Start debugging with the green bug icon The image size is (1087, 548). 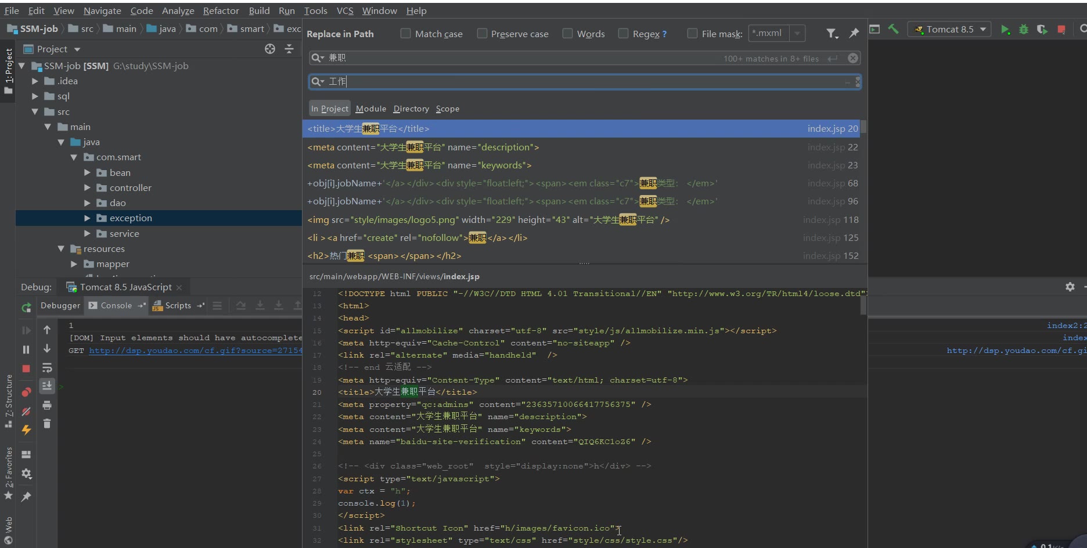coord(1024,30)
